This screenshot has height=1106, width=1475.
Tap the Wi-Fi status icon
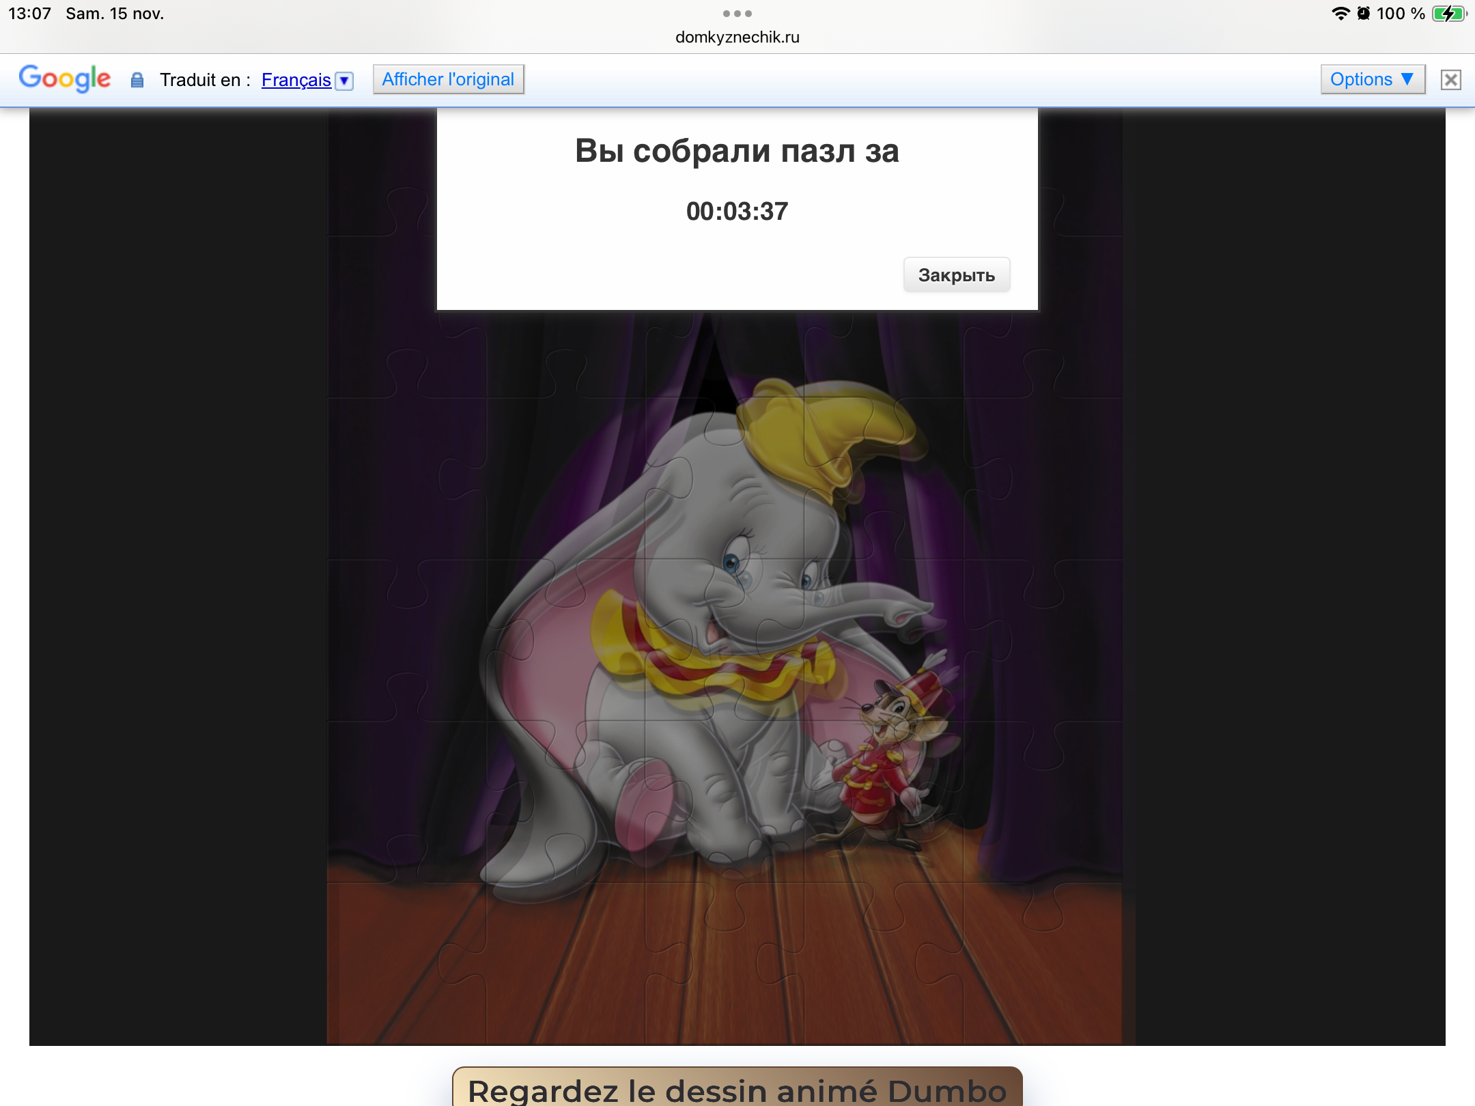(x=1340, y=14)
